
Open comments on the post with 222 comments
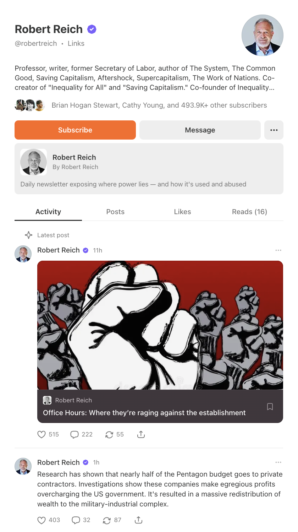coord(81,434)
